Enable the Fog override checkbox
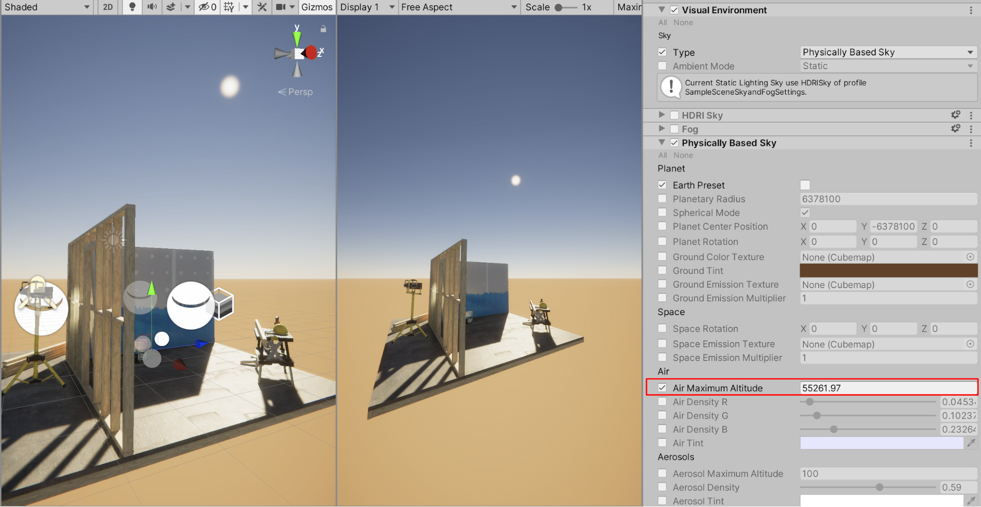The height and width of the screenshot is (507, 981). coord(674,129)
